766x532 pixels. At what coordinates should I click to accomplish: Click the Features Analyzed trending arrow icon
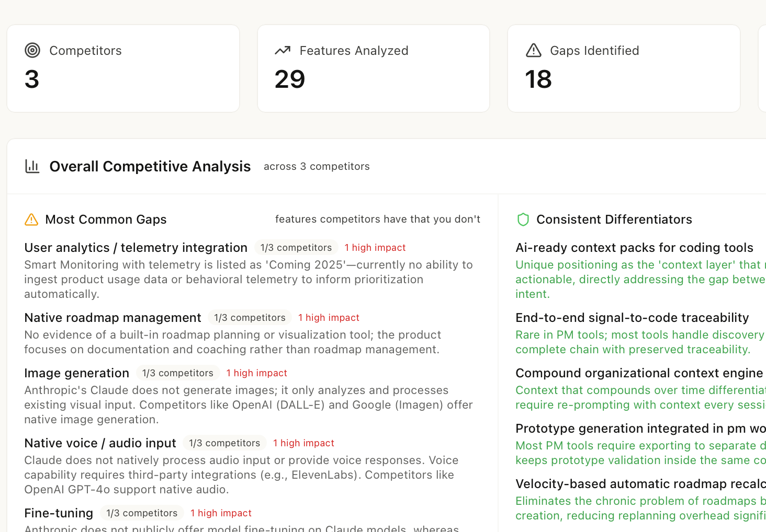(x=283, y=50)
